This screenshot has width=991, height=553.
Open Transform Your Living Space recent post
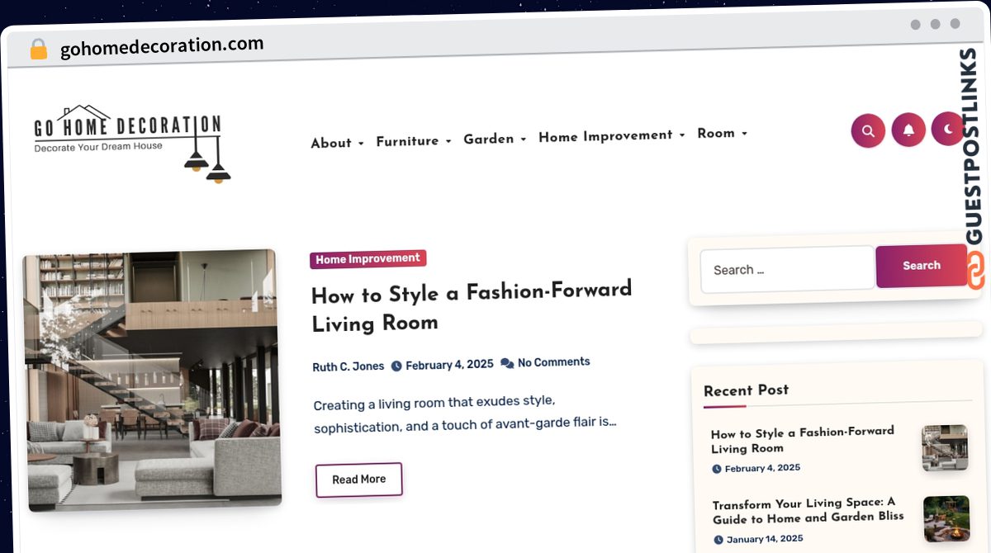coord(807,510)
